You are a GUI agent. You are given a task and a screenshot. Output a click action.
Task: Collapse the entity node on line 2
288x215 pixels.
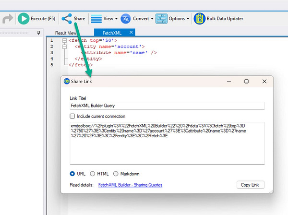[64, 47]
